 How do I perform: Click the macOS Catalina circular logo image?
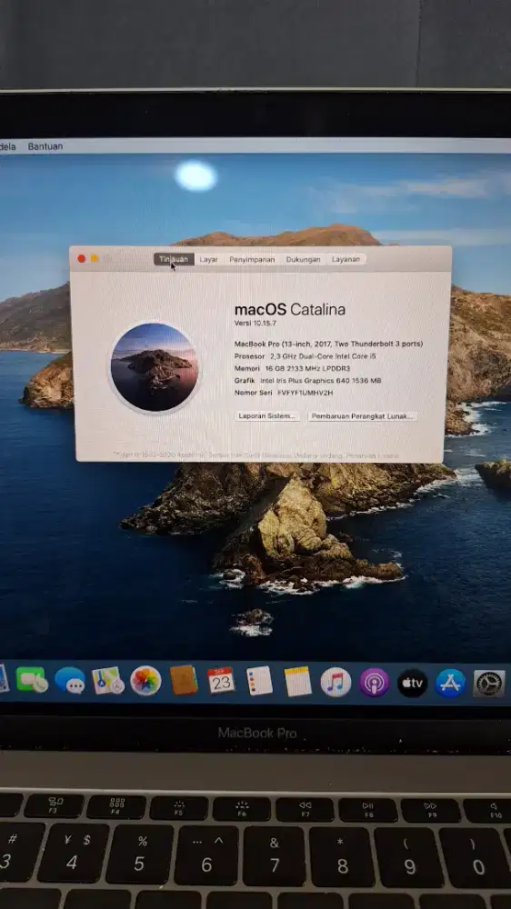(155, 367)
